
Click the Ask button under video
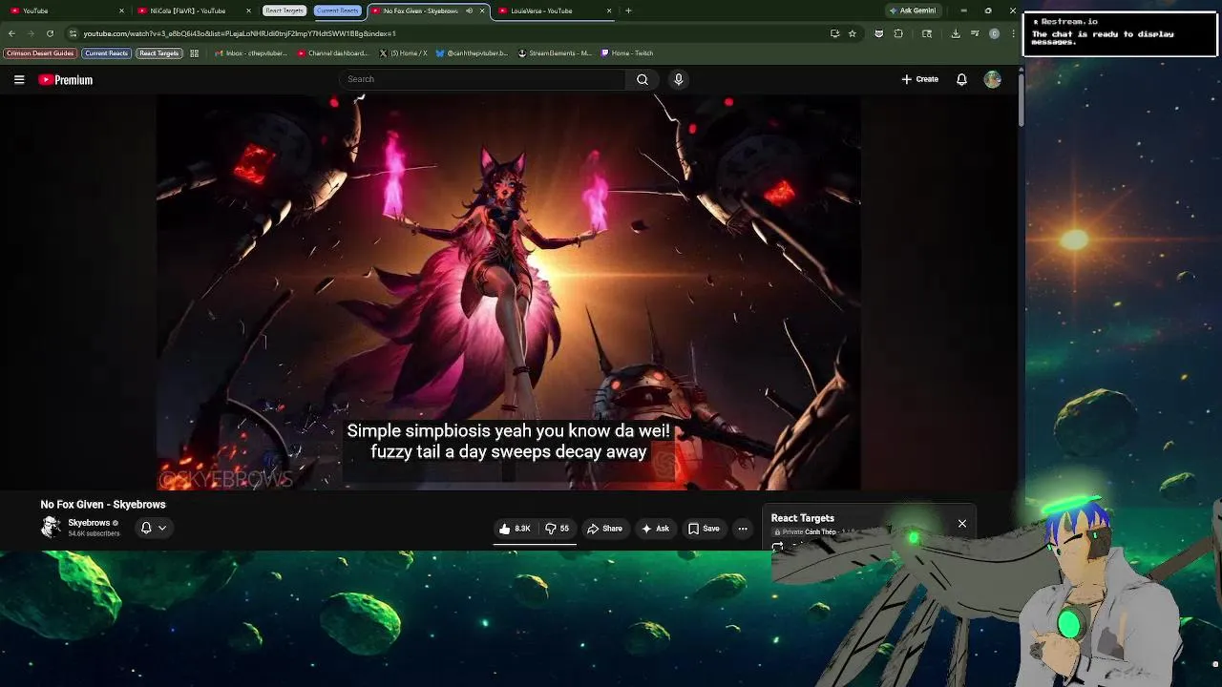655,529
